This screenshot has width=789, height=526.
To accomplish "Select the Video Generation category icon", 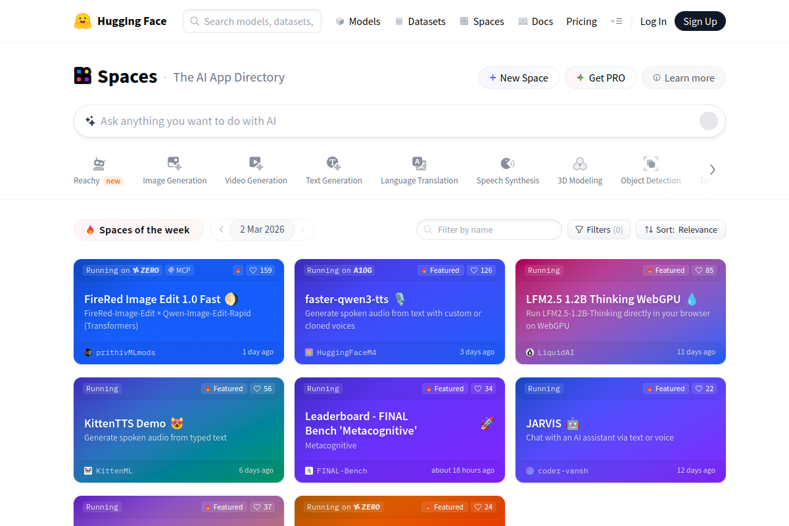I will pos(256,164).
